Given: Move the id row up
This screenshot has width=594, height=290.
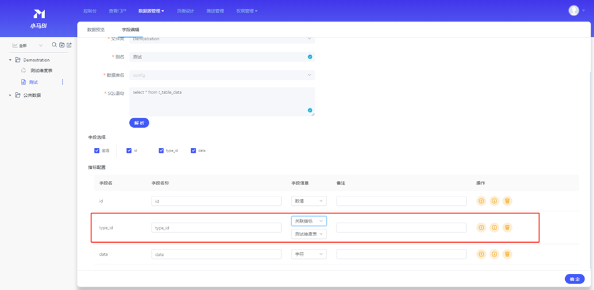Looking at the screenshot, I should 481,201.
